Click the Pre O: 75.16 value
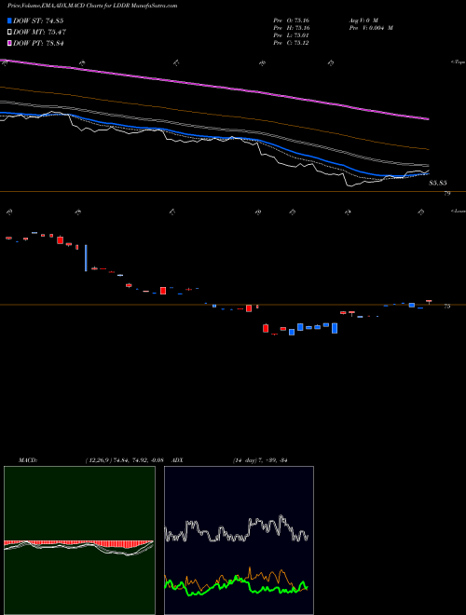This screenshot has width=466, height=615. [292, 20]
